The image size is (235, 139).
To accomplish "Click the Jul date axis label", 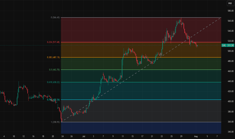I will (x=84, y=136).
